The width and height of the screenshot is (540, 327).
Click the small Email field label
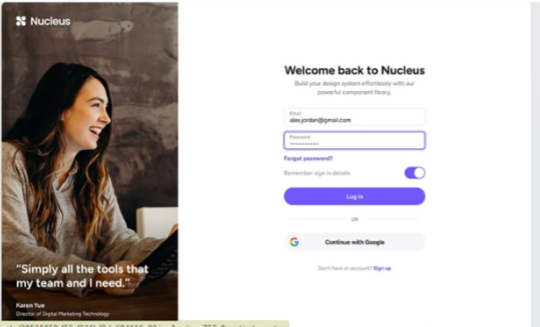[295, 113]
